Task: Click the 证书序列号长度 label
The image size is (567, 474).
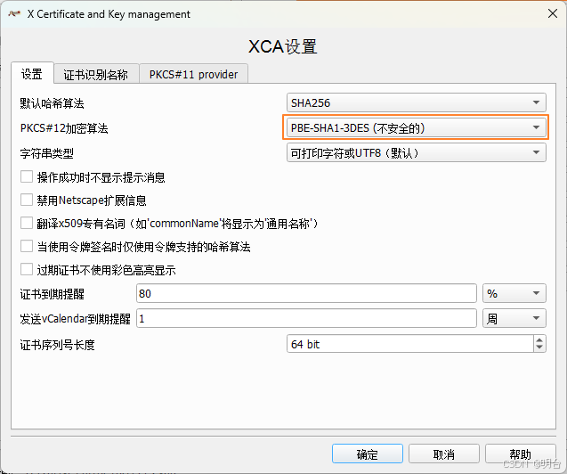Action: click(58, 345)
